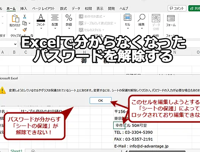Click OK in the Microsoft Excel dialog
The width and height of the screenshot is (200, 152).
(x=101, y=101)
